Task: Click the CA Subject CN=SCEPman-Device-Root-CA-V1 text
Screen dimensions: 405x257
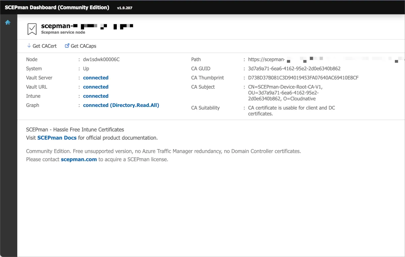Action: pyautogui.click(x=285, y=87)
